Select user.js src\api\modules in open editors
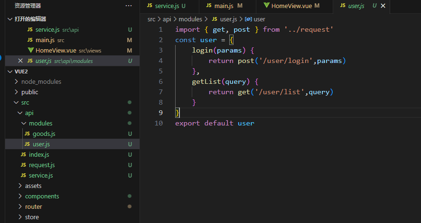Viewport: 421px width, 223px height. click(72, 61)
